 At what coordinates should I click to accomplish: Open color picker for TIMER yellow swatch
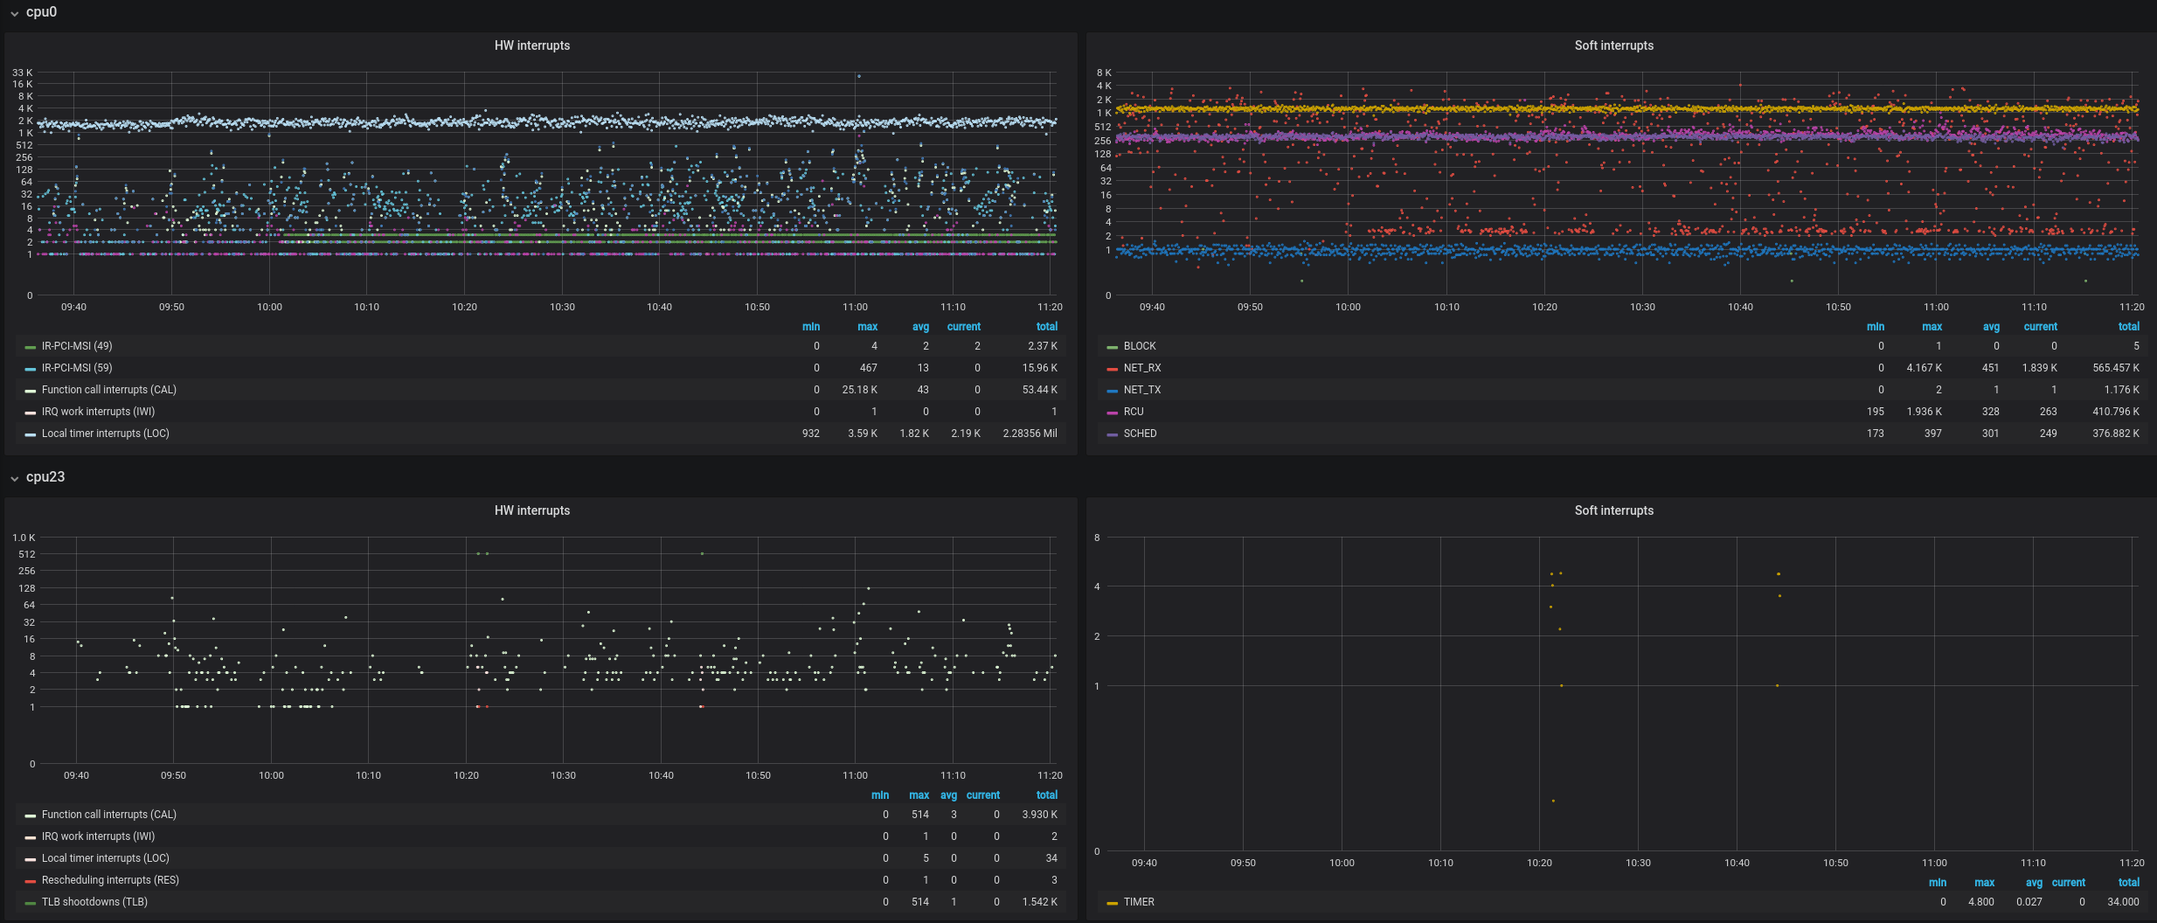click(x=1112, y=903)
